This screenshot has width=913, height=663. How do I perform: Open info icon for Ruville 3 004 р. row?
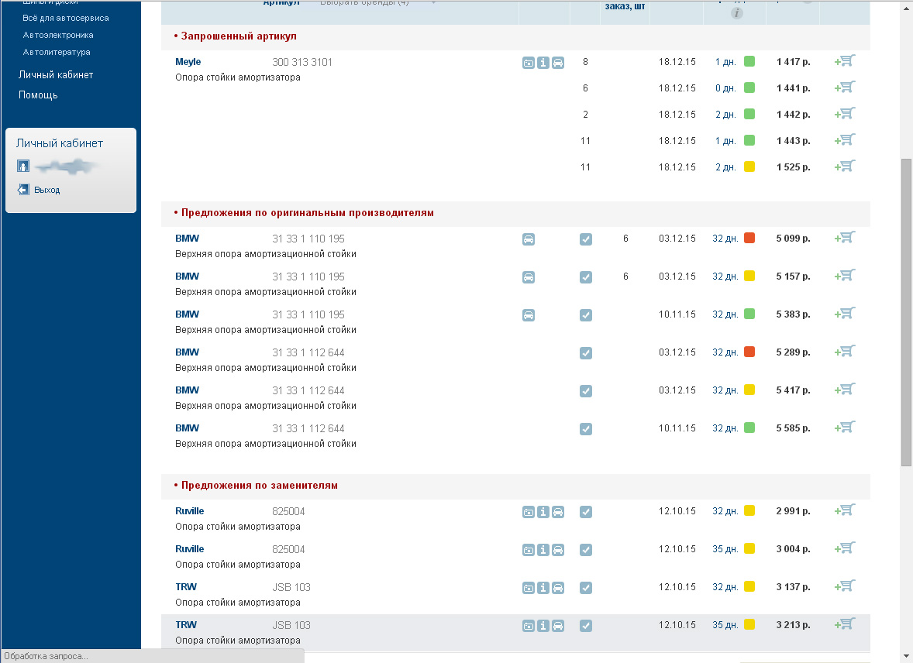(x=543, y=550)
